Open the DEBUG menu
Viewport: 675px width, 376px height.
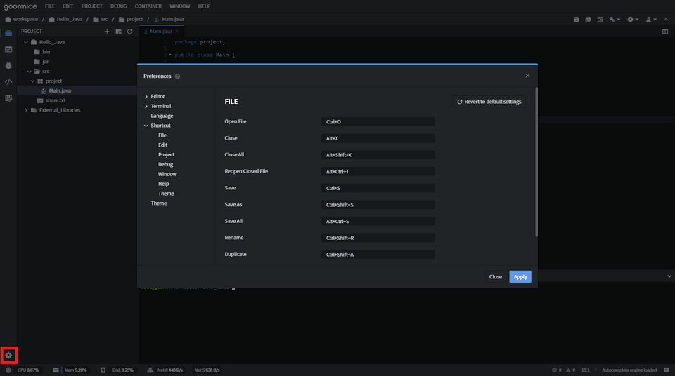118,6
